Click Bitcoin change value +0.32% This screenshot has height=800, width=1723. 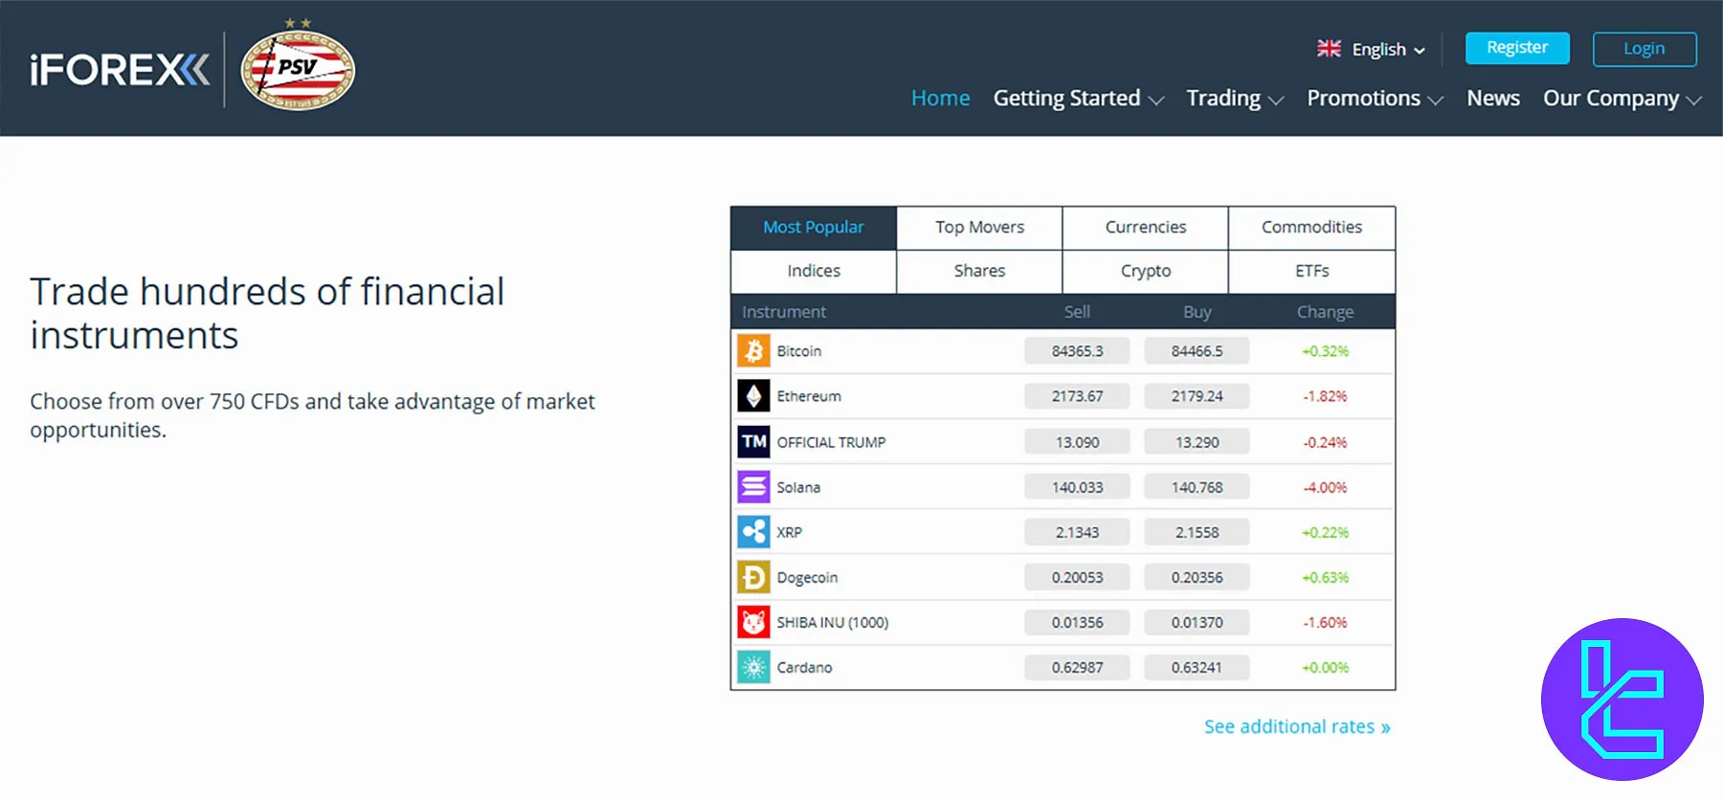(x=1325, y=351)
